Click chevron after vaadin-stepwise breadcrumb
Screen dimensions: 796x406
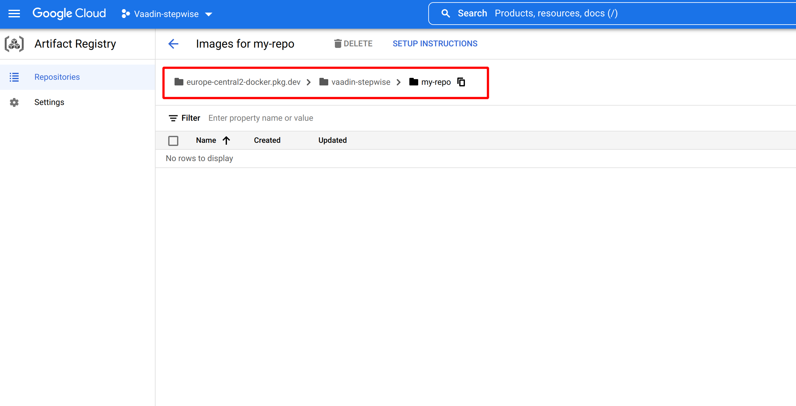click(399, 82)
